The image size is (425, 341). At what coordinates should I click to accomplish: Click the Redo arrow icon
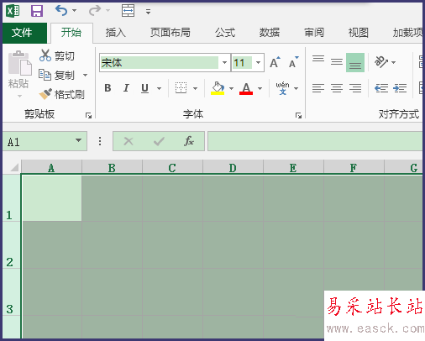tap(95, 11)
